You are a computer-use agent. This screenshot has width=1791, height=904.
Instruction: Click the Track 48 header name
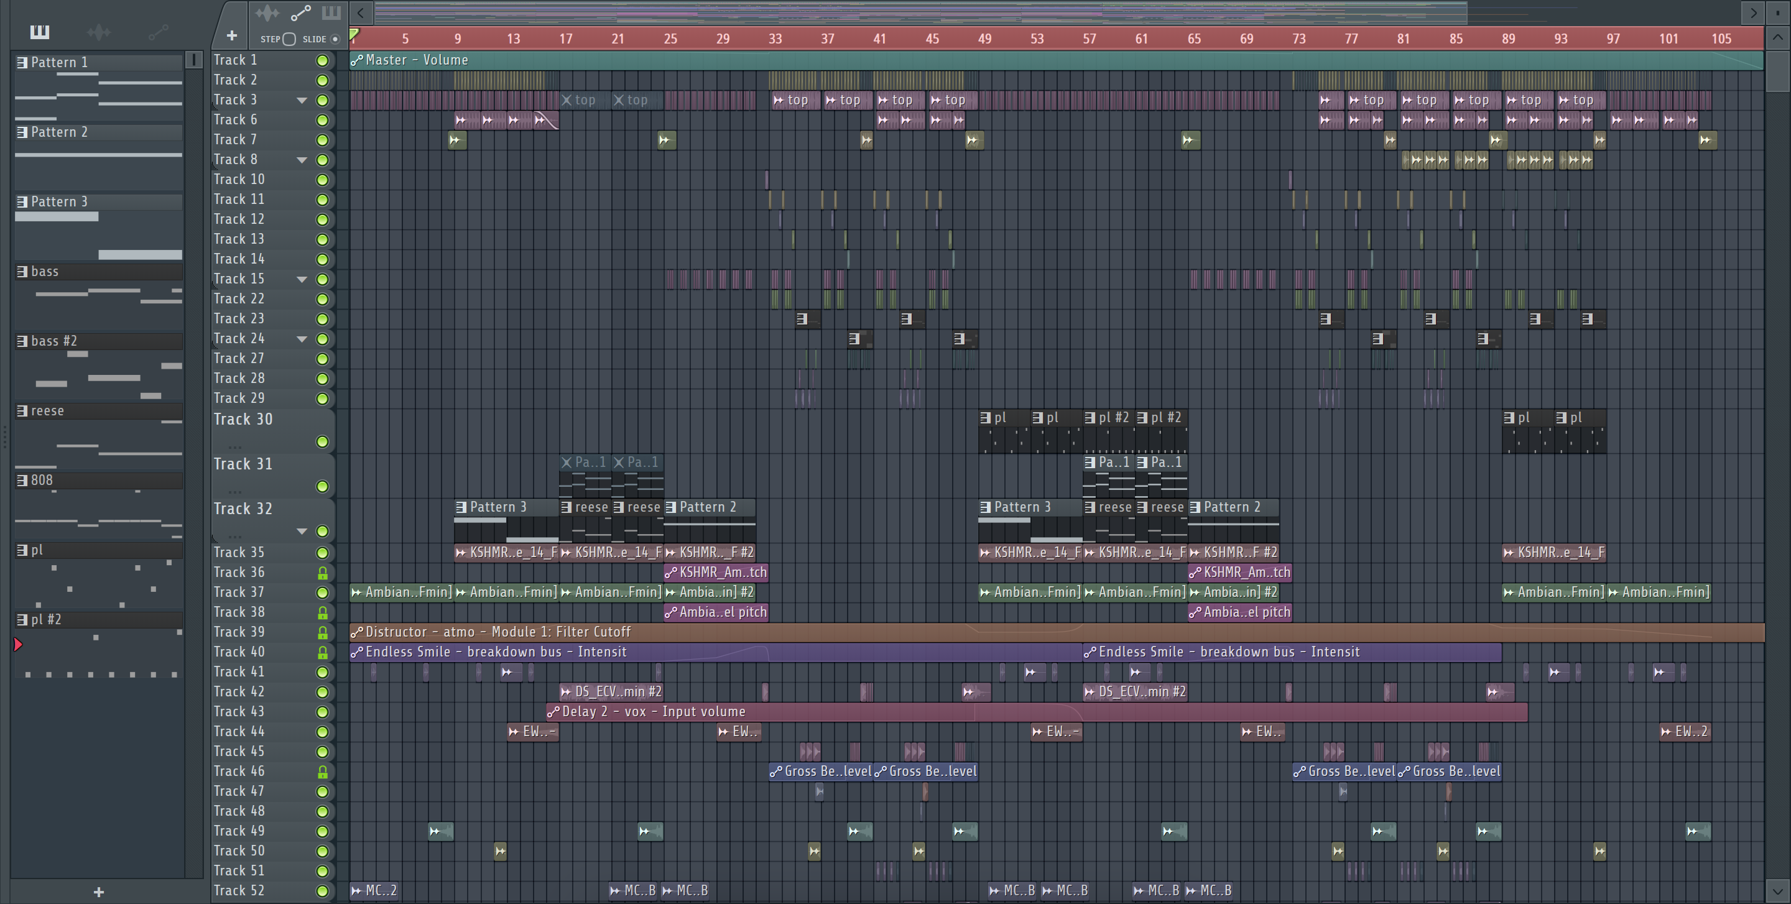pos(238,811)
